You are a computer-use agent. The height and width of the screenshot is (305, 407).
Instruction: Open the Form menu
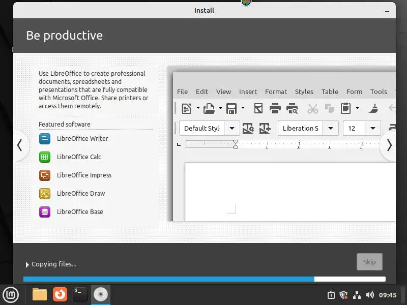[354, 92]
